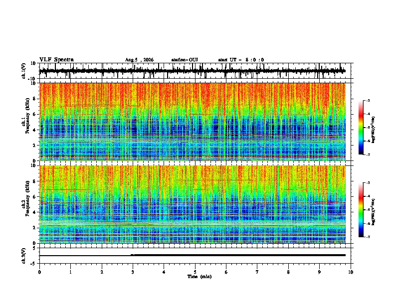The image size is (395, 305).
Task: Click the '-3' label on upper color scale
Action: click(368, 100)
